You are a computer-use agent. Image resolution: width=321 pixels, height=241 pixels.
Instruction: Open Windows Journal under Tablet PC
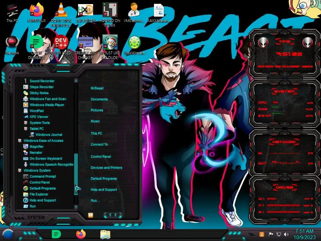49,134
